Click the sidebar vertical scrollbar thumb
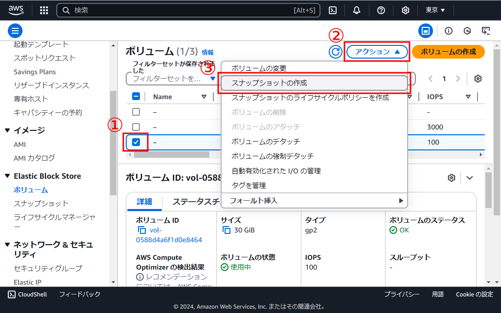Image resolution: width=501 pixels, height=313 pixels. coord(113,143)
